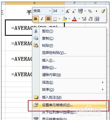Expand the fill color dropdown arrow

pos(69,19)
